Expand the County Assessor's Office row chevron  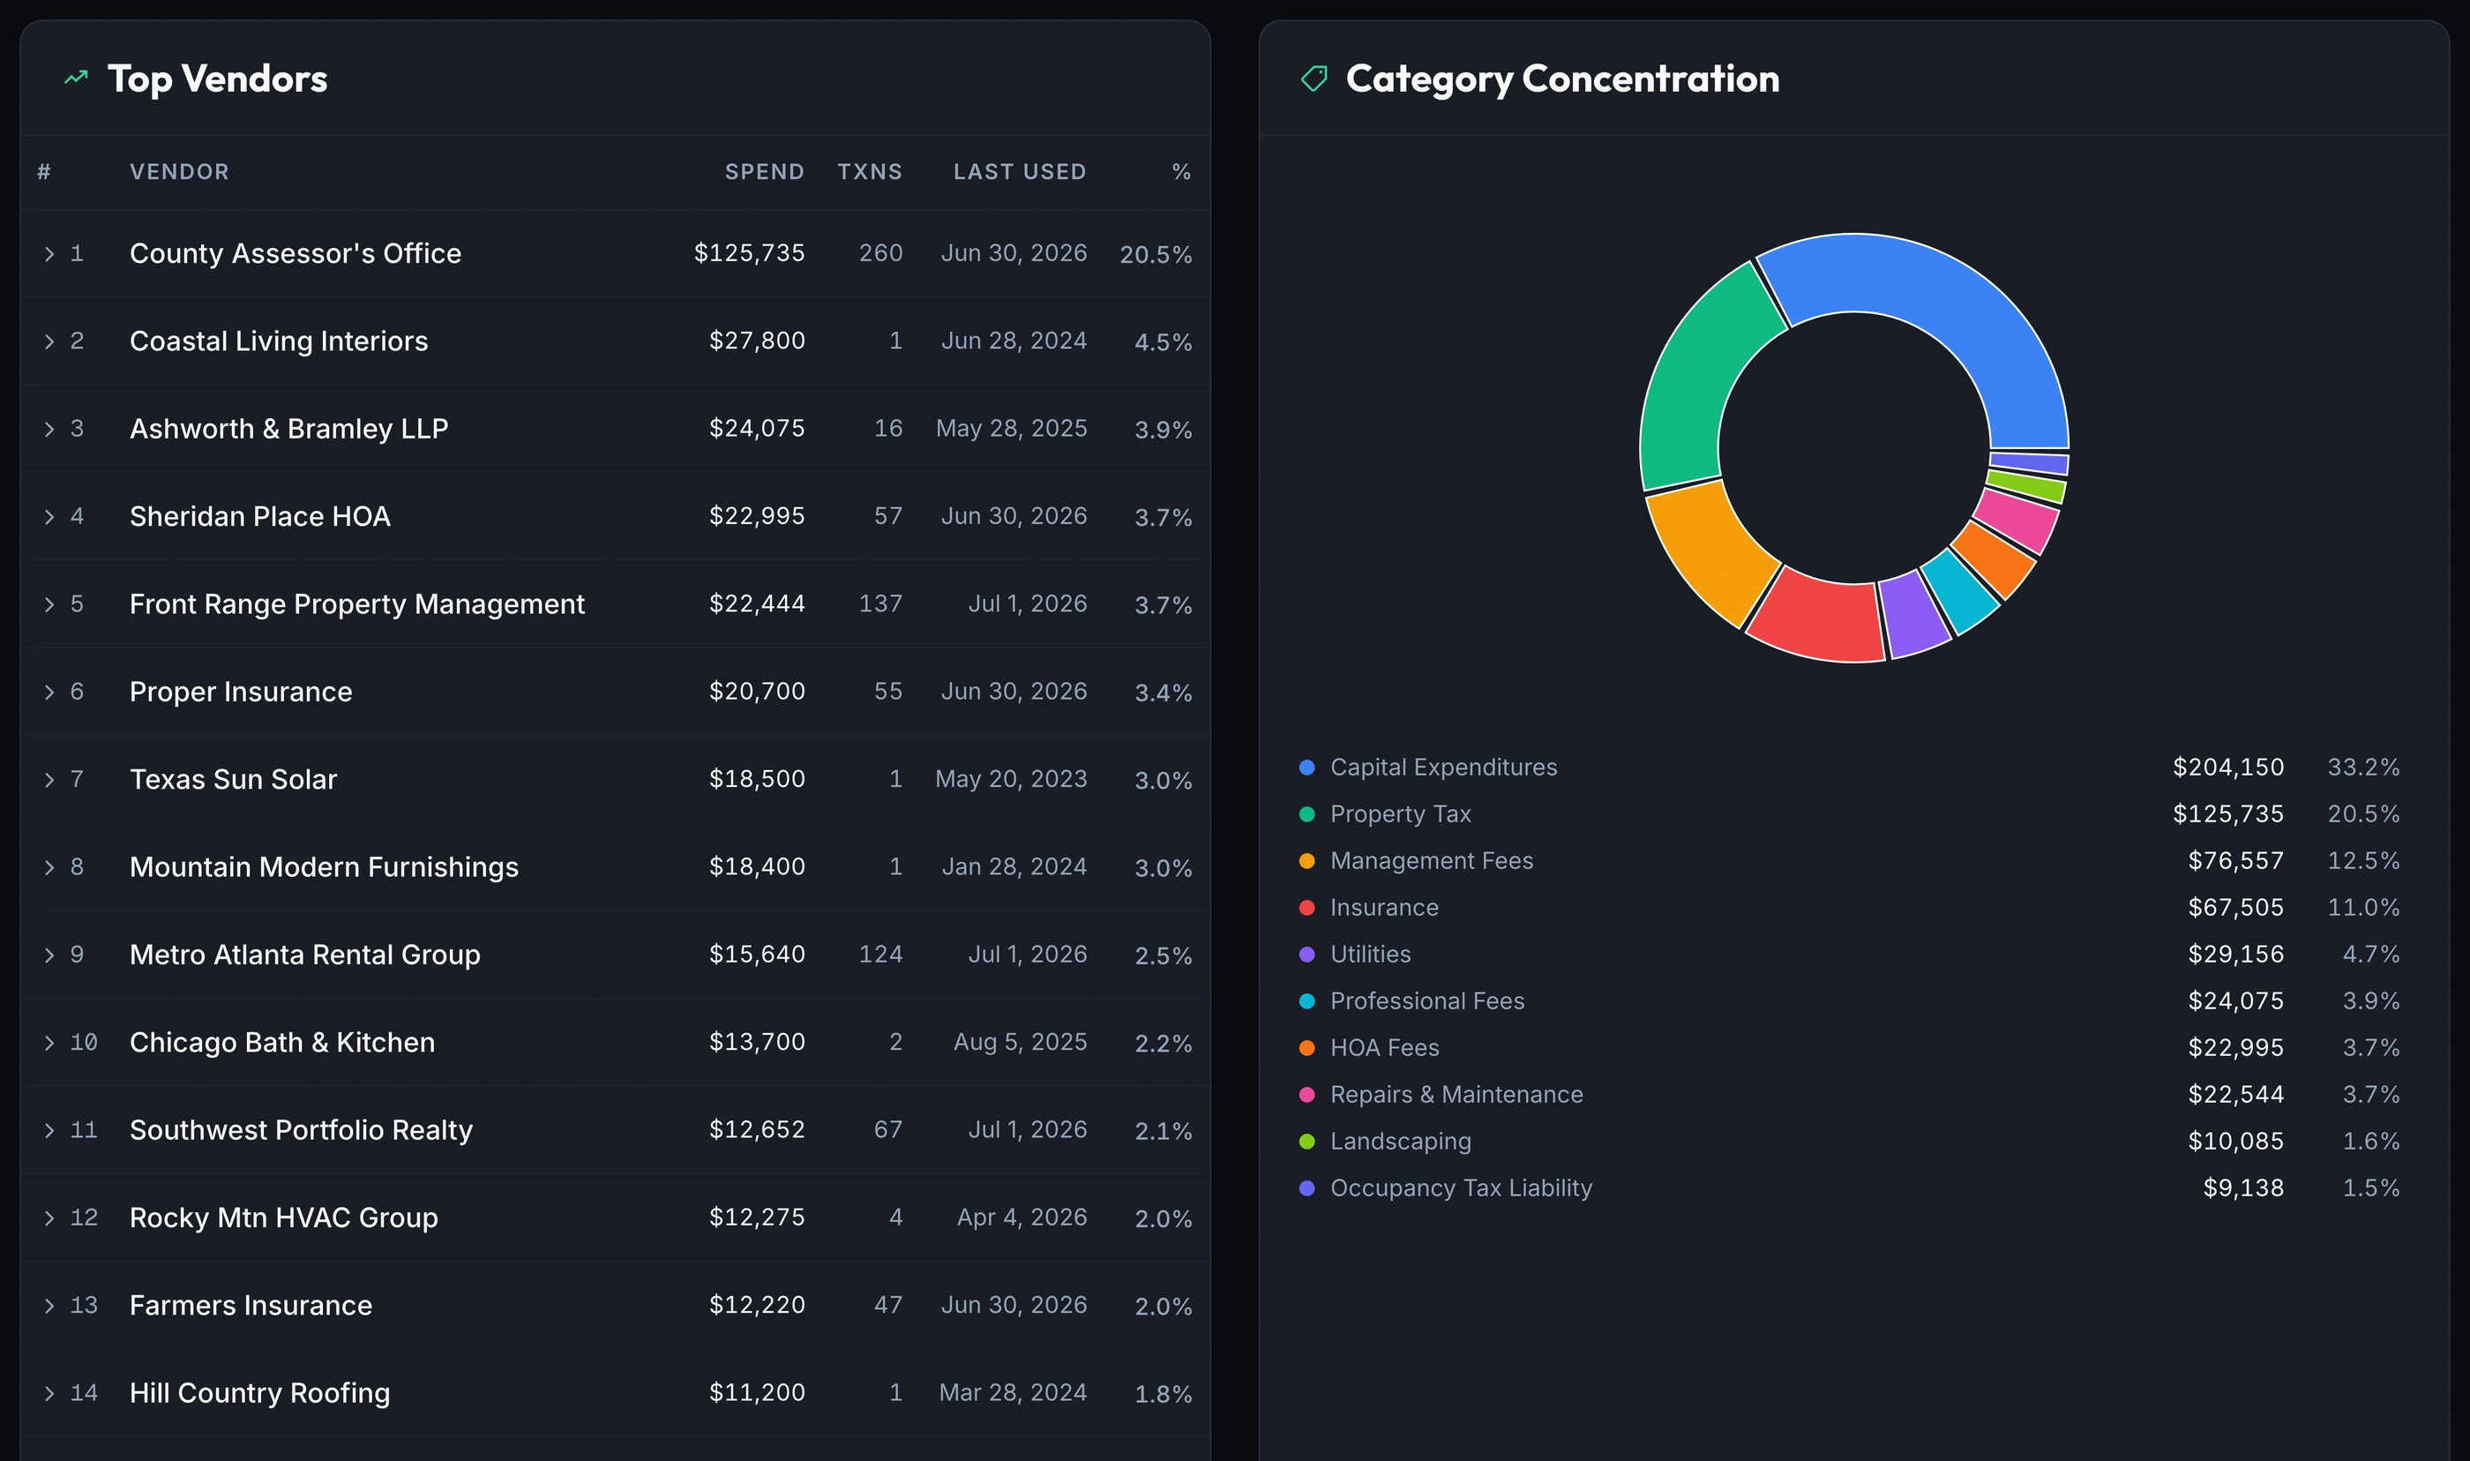pyautogui.click(x=49, y=254)
